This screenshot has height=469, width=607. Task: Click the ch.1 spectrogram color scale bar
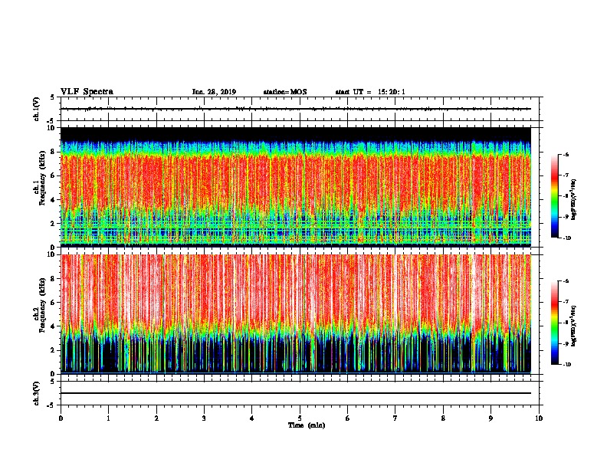pyautogui.click(x=554, y=196)
